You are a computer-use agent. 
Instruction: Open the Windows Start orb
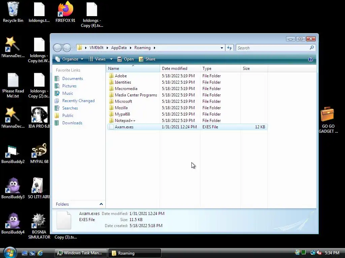point(10,253)
